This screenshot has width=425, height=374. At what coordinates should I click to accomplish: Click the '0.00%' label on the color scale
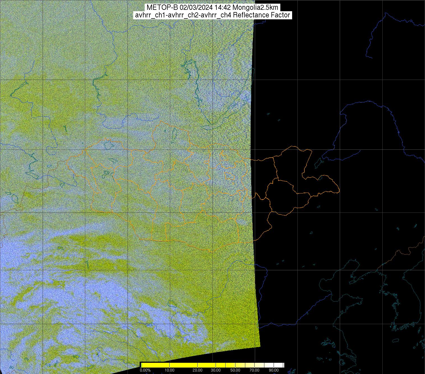click(x=145, y=370)
